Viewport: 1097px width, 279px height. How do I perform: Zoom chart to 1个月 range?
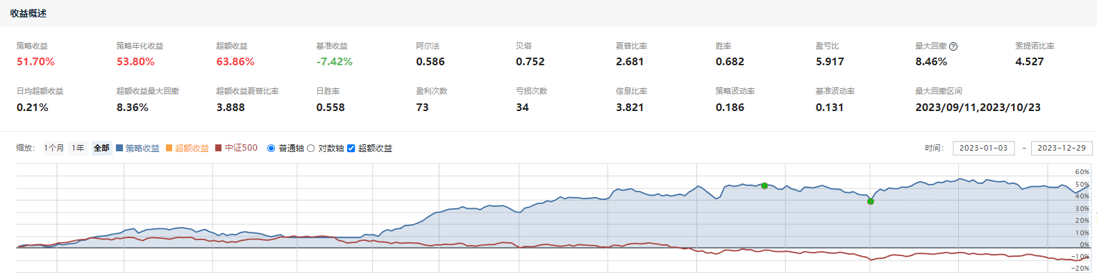pos(53,148)
